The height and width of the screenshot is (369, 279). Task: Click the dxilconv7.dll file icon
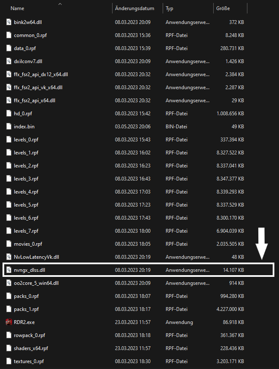[x=8, y=61]
